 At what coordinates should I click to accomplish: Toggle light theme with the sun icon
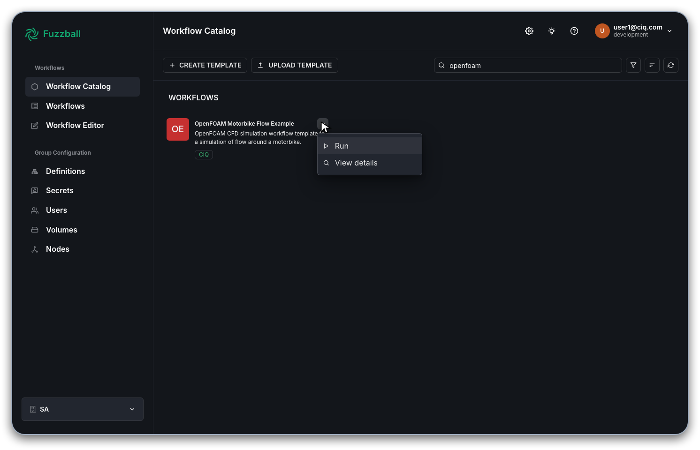pos(552,31)
